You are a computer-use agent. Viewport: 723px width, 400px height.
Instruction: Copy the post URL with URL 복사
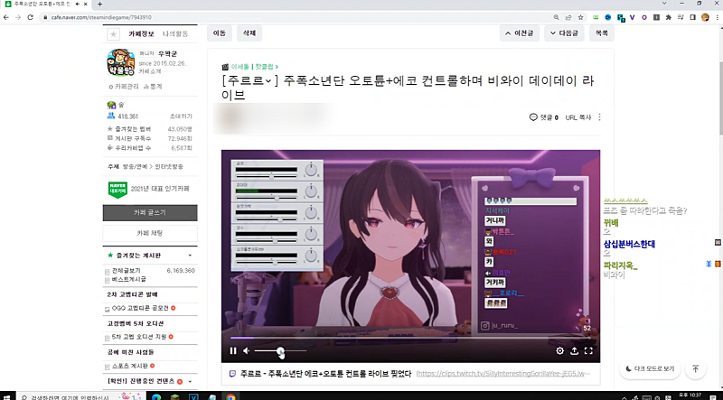pos(578,117)
